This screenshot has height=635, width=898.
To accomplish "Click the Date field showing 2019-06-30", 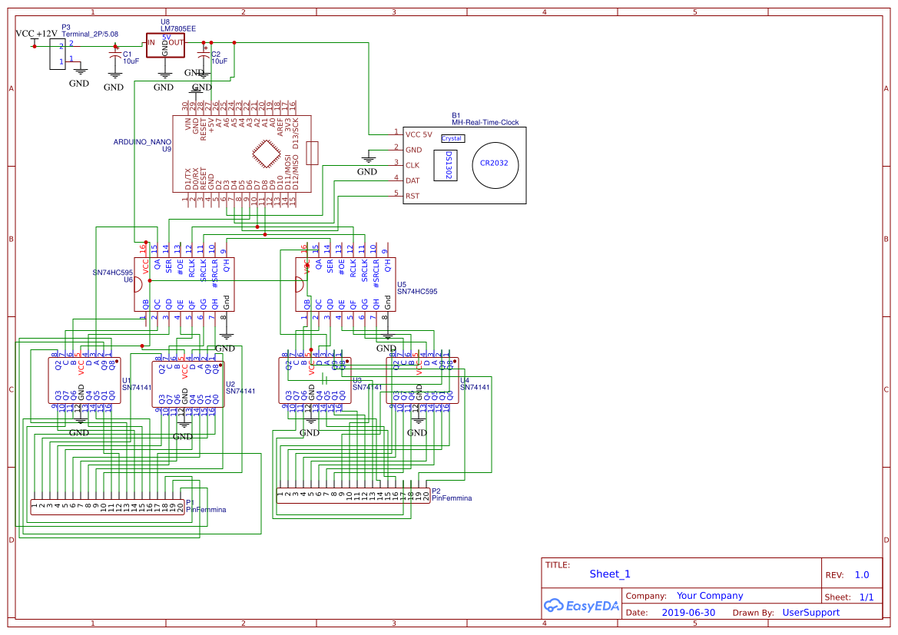I will click(690, 612).
